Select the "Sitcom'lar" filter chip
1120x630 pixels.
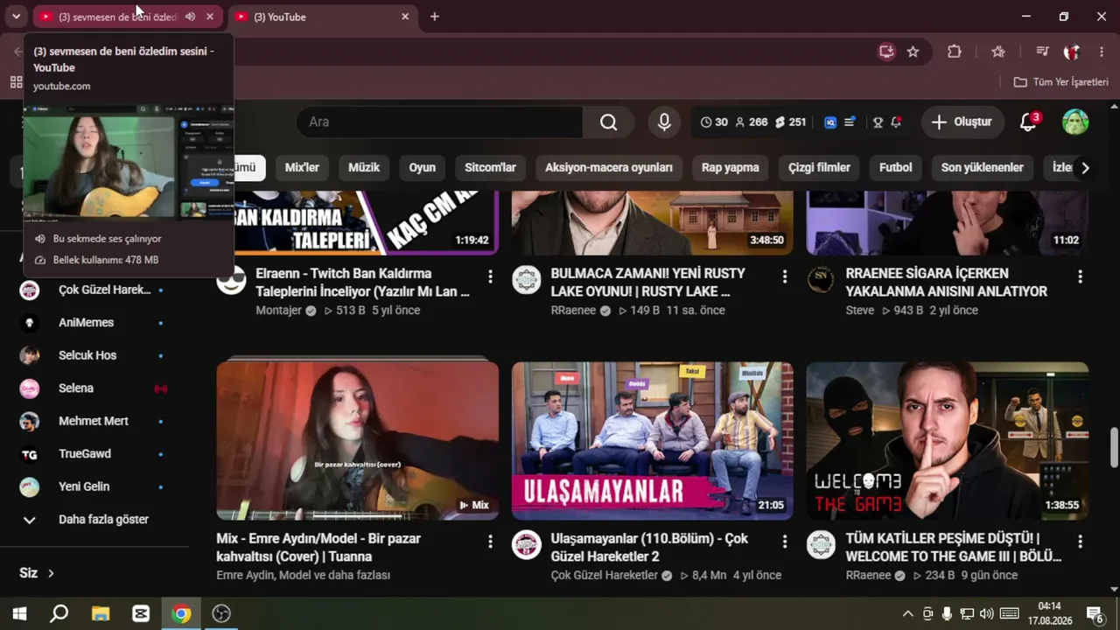[x=490, y=167]
